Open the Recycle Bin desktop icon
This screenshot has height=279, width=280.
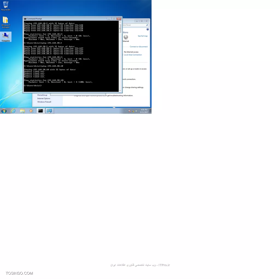[6, 6]
